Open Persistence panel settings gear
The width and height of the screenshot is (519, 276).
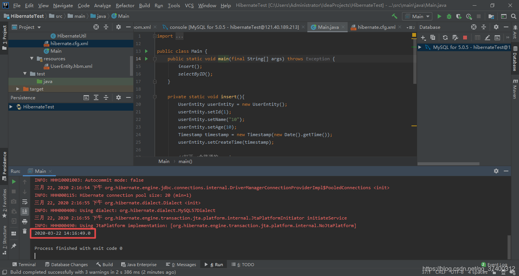[118, 97]
